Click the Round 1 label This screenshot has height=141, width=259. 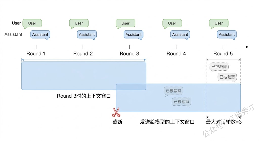point(36,54)
